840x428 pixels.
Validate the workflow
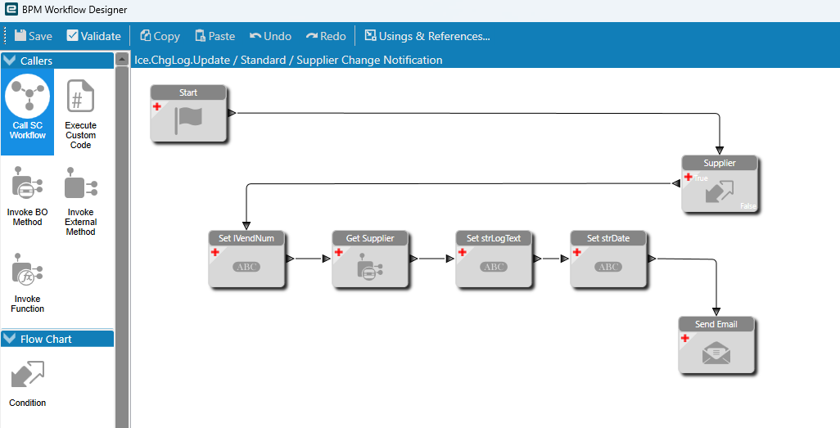point(94,36)
